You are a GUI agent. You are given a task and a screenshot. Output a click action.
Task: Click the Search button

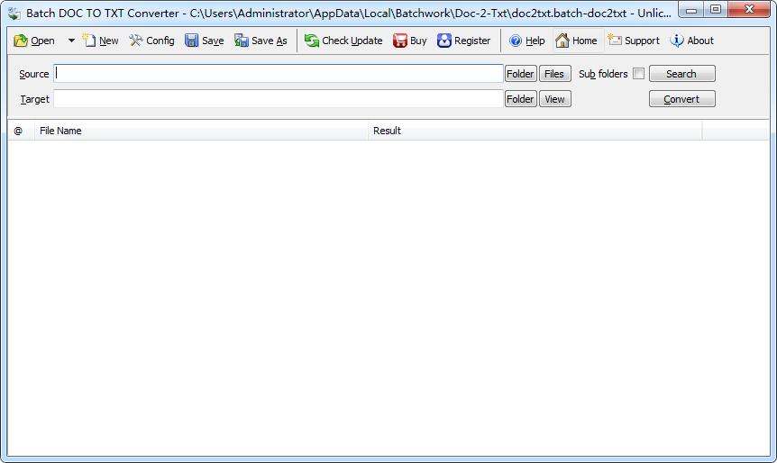[x=681, y=74]
